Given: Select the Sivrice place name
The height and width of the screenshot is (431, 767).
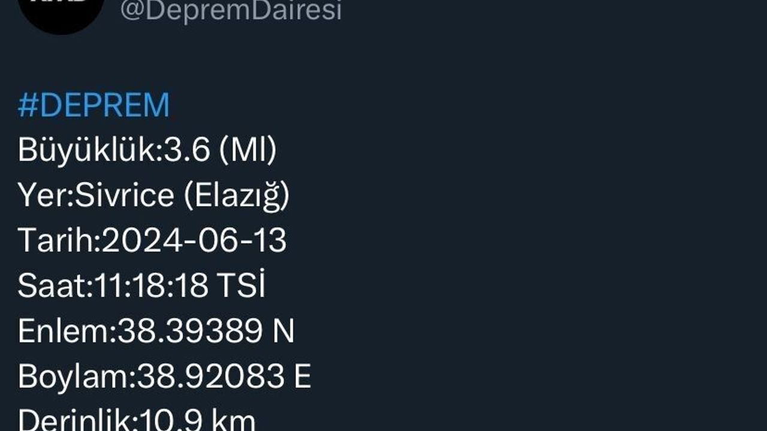Looking at the screenshot, I should click(x=125, y=195).
